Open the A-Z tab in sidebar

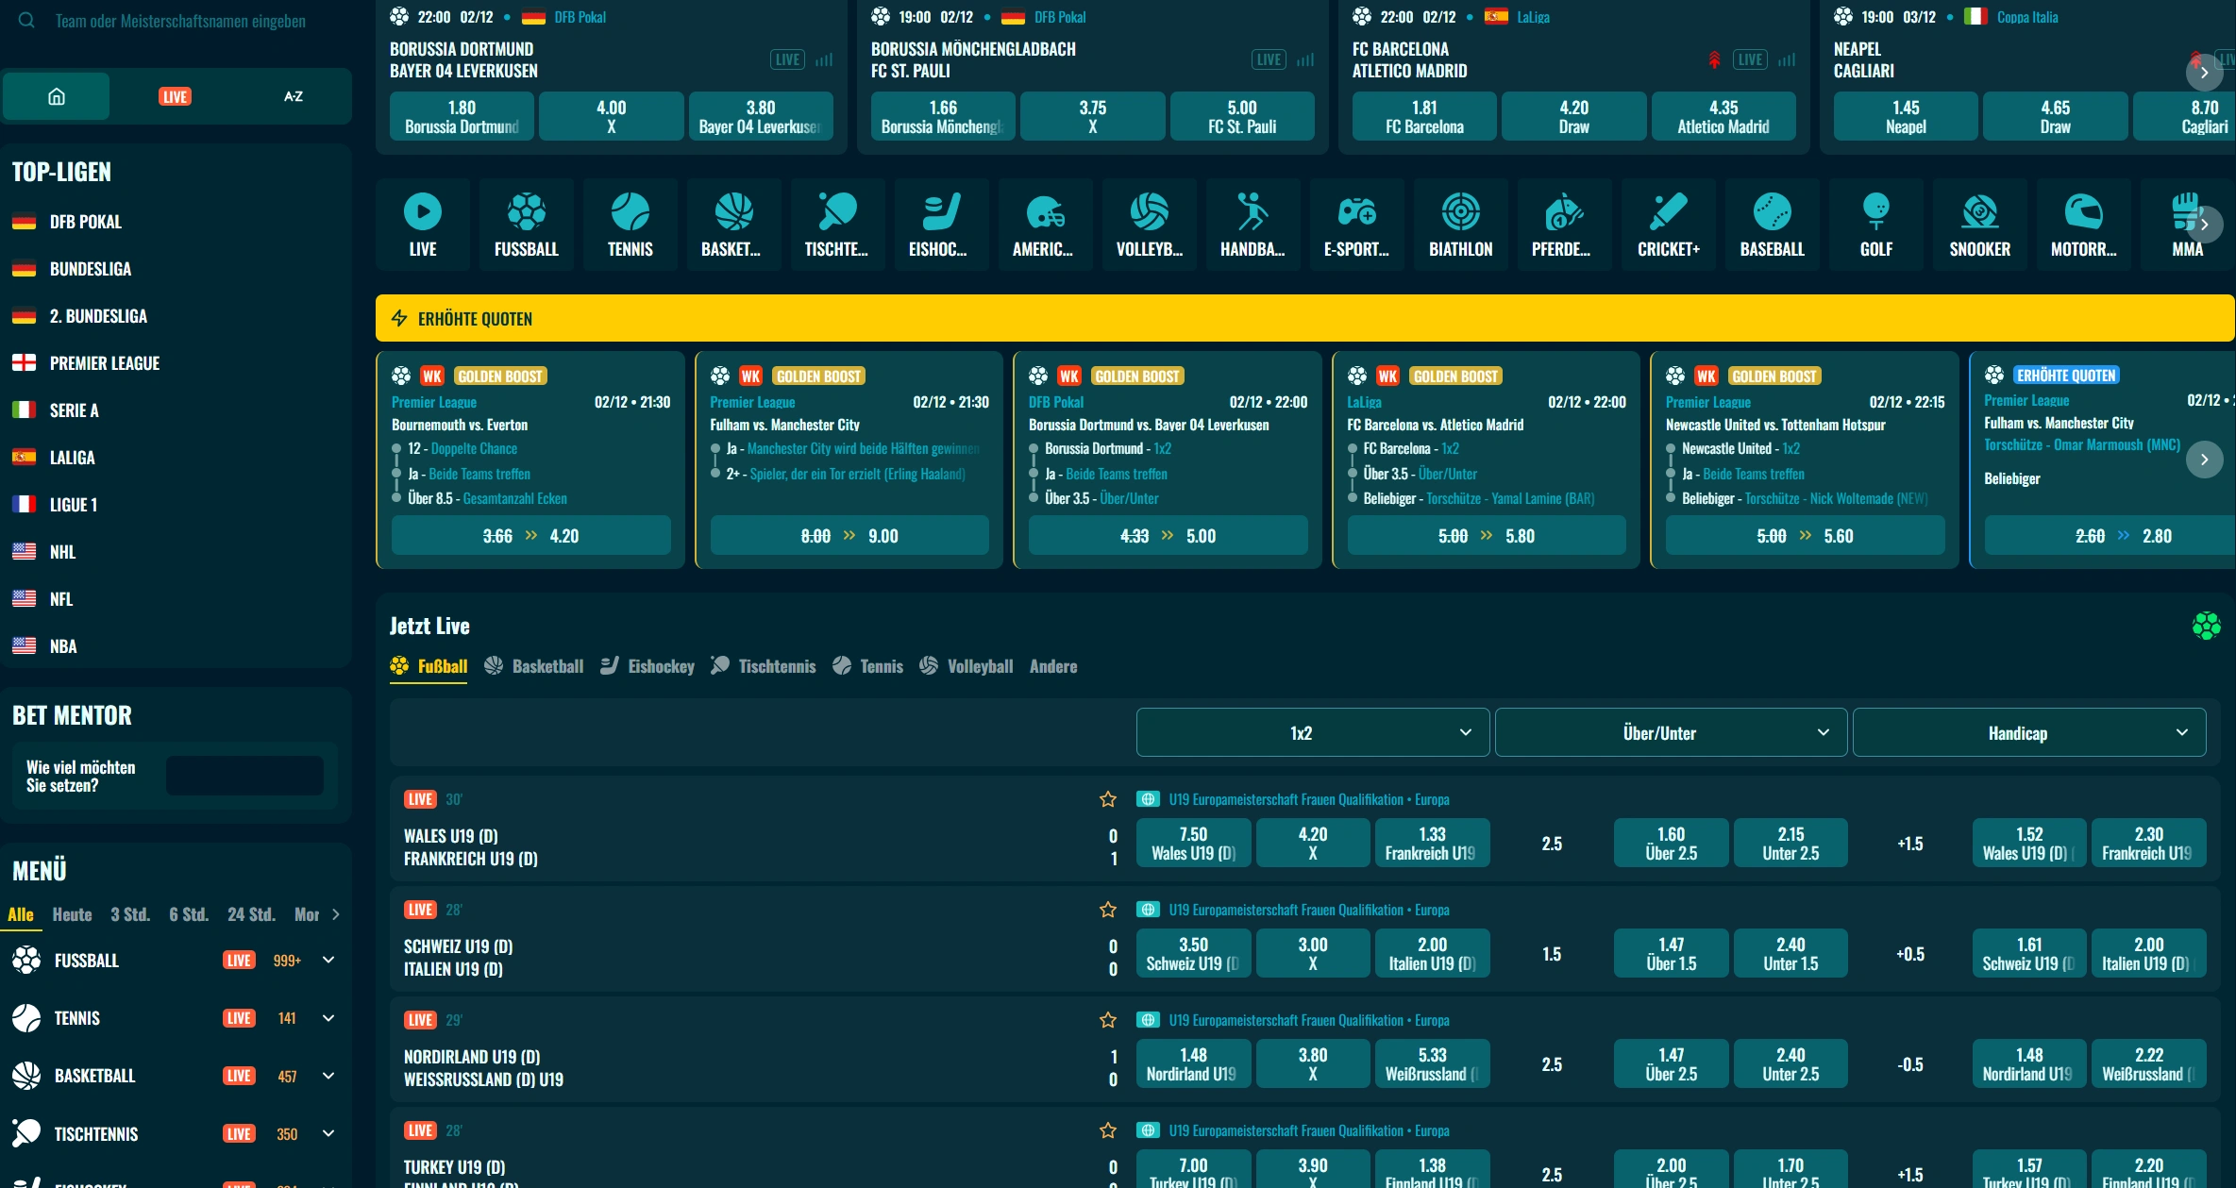tap(293, 95)
